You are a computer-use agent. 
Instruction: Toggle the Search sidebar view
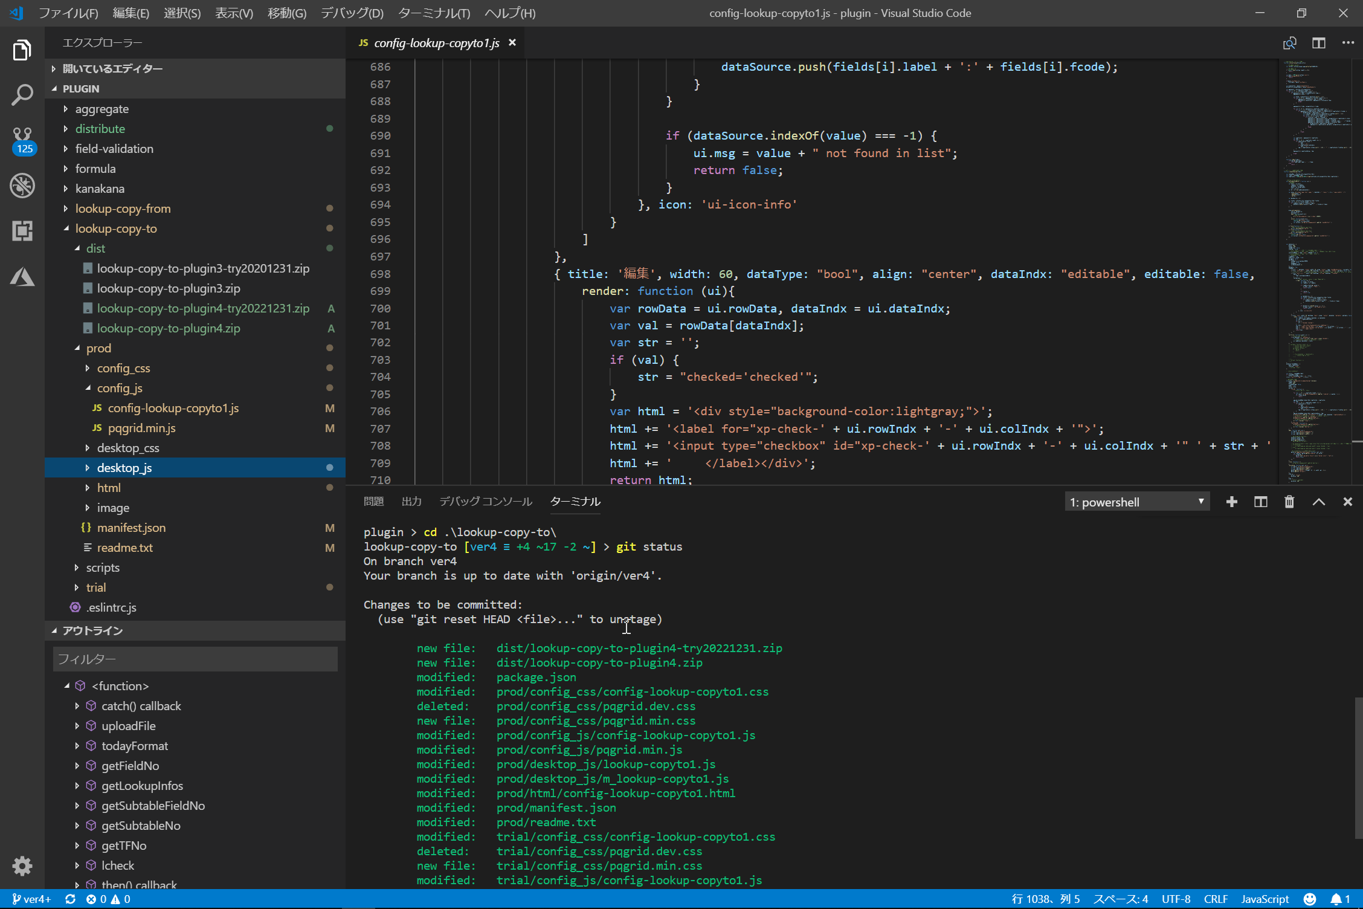point(22,94)
